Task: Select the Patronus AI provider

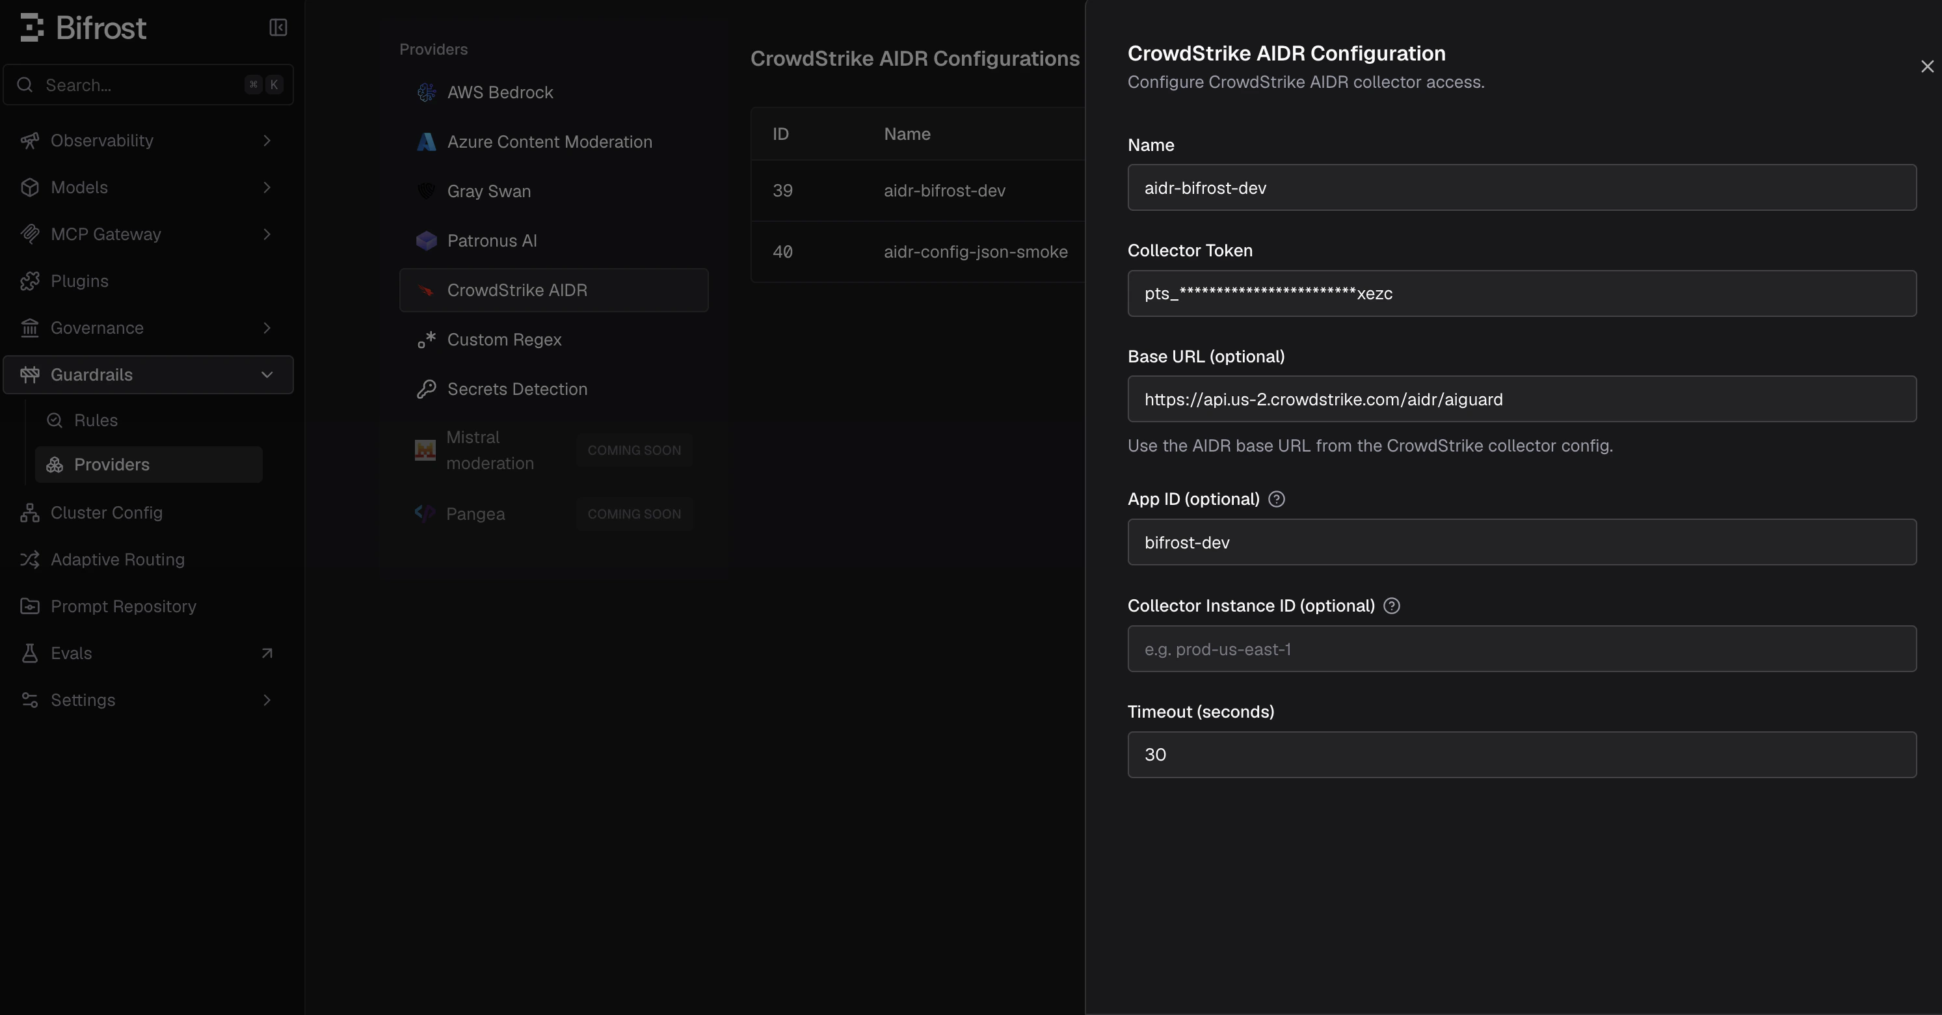Action: pos(553,241)
